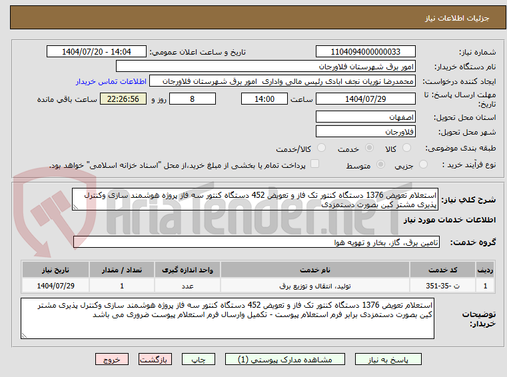Select the 'جزیی' purchase type radio
Viewport: 507px width, 377px height.
(423, 165)
